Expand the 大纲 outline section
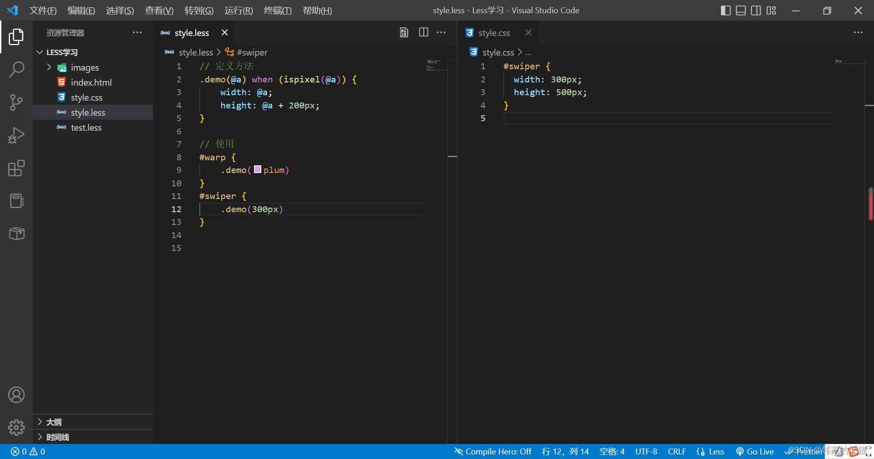This screenshot has width=874, height=459. pyautogui.click(x=93, y=422)
